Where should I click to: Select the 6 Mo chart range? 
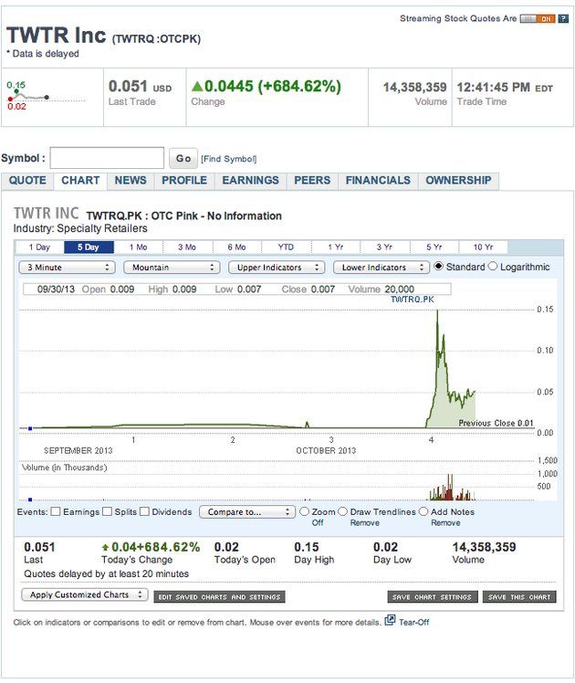click(x=236, y=247)
